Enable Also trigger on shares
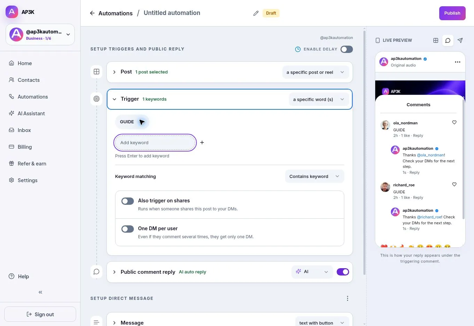The width and height of the screenshot is (474, 326). pyautogui.click(x=128, y=201)
